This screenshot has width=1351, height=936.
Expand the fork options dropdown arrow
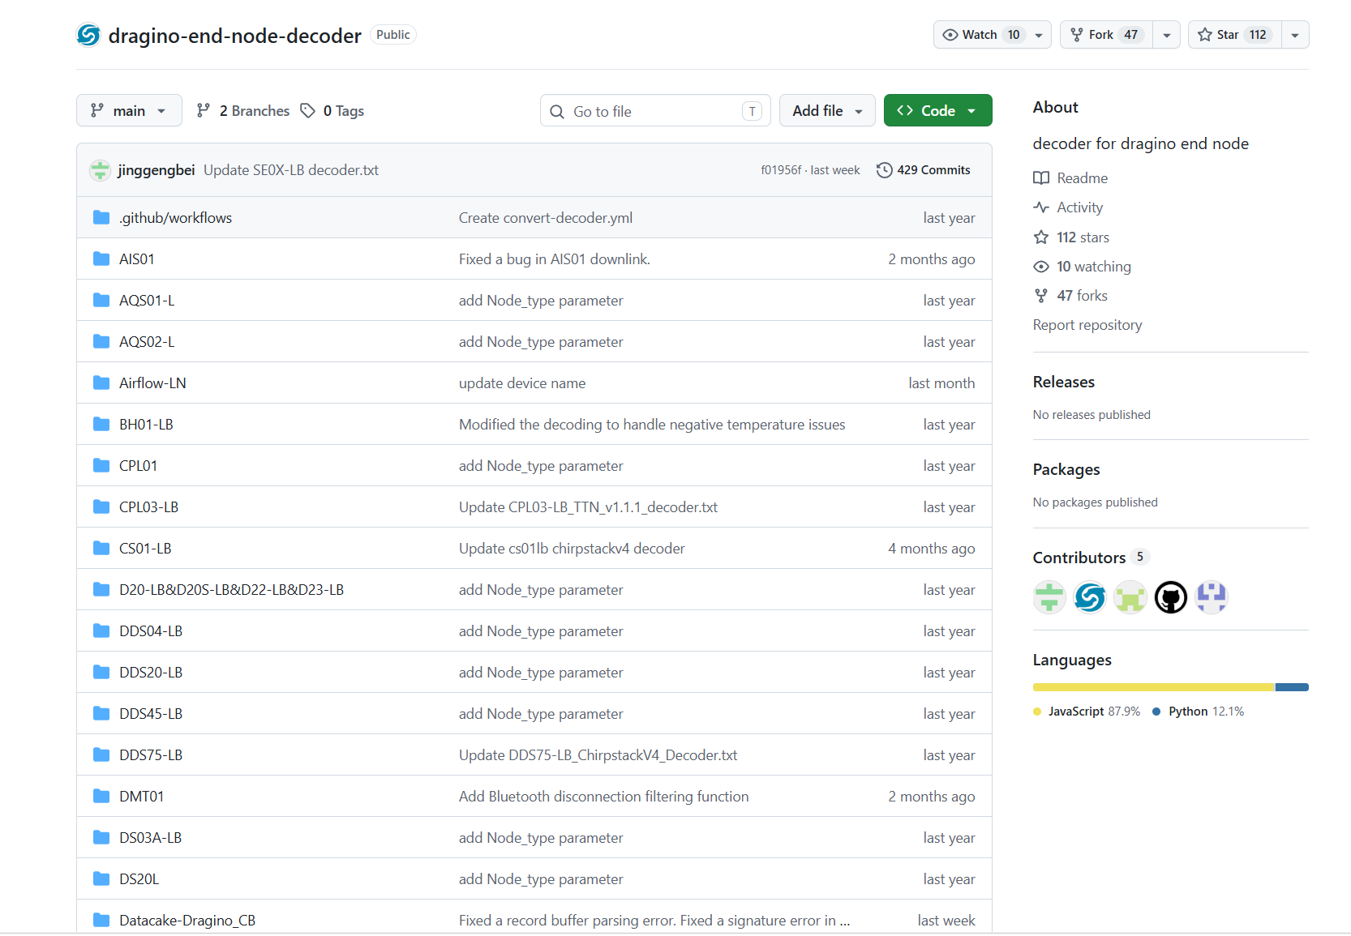[1166, 35]
